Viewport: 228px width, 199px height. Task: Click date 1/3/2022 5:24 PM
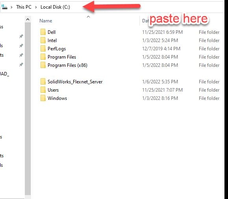coord(160,41)
